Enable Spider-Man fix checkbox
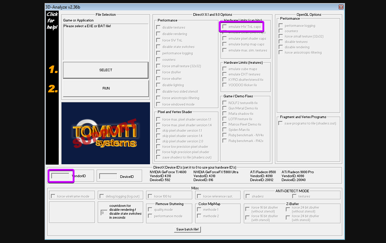 (x=225, y=130)
